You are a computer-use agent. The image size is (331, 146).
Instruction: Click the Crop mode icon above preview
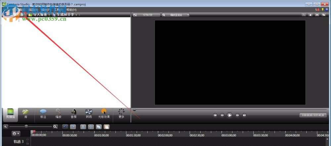304,15
